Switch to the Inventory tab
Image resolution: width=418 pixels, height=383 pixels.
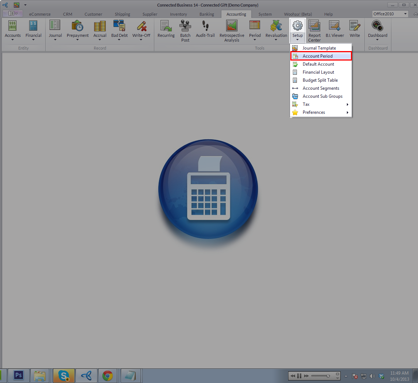point(178,14)
